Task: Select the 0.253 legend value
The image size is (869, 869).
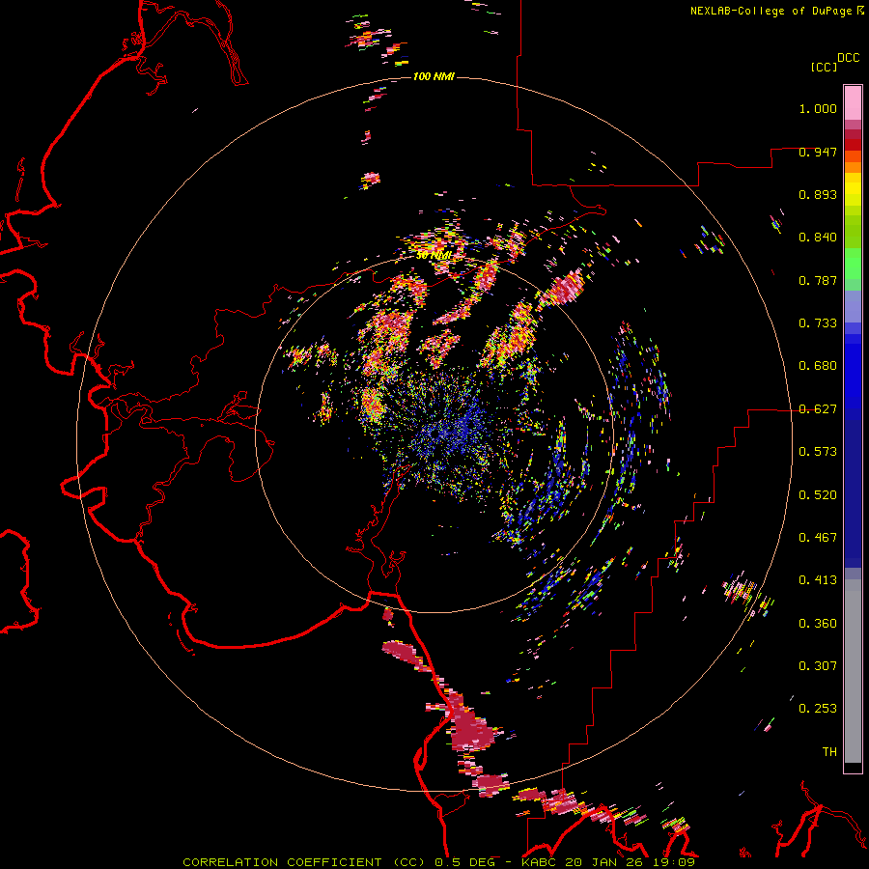Action: pos(818,709)
